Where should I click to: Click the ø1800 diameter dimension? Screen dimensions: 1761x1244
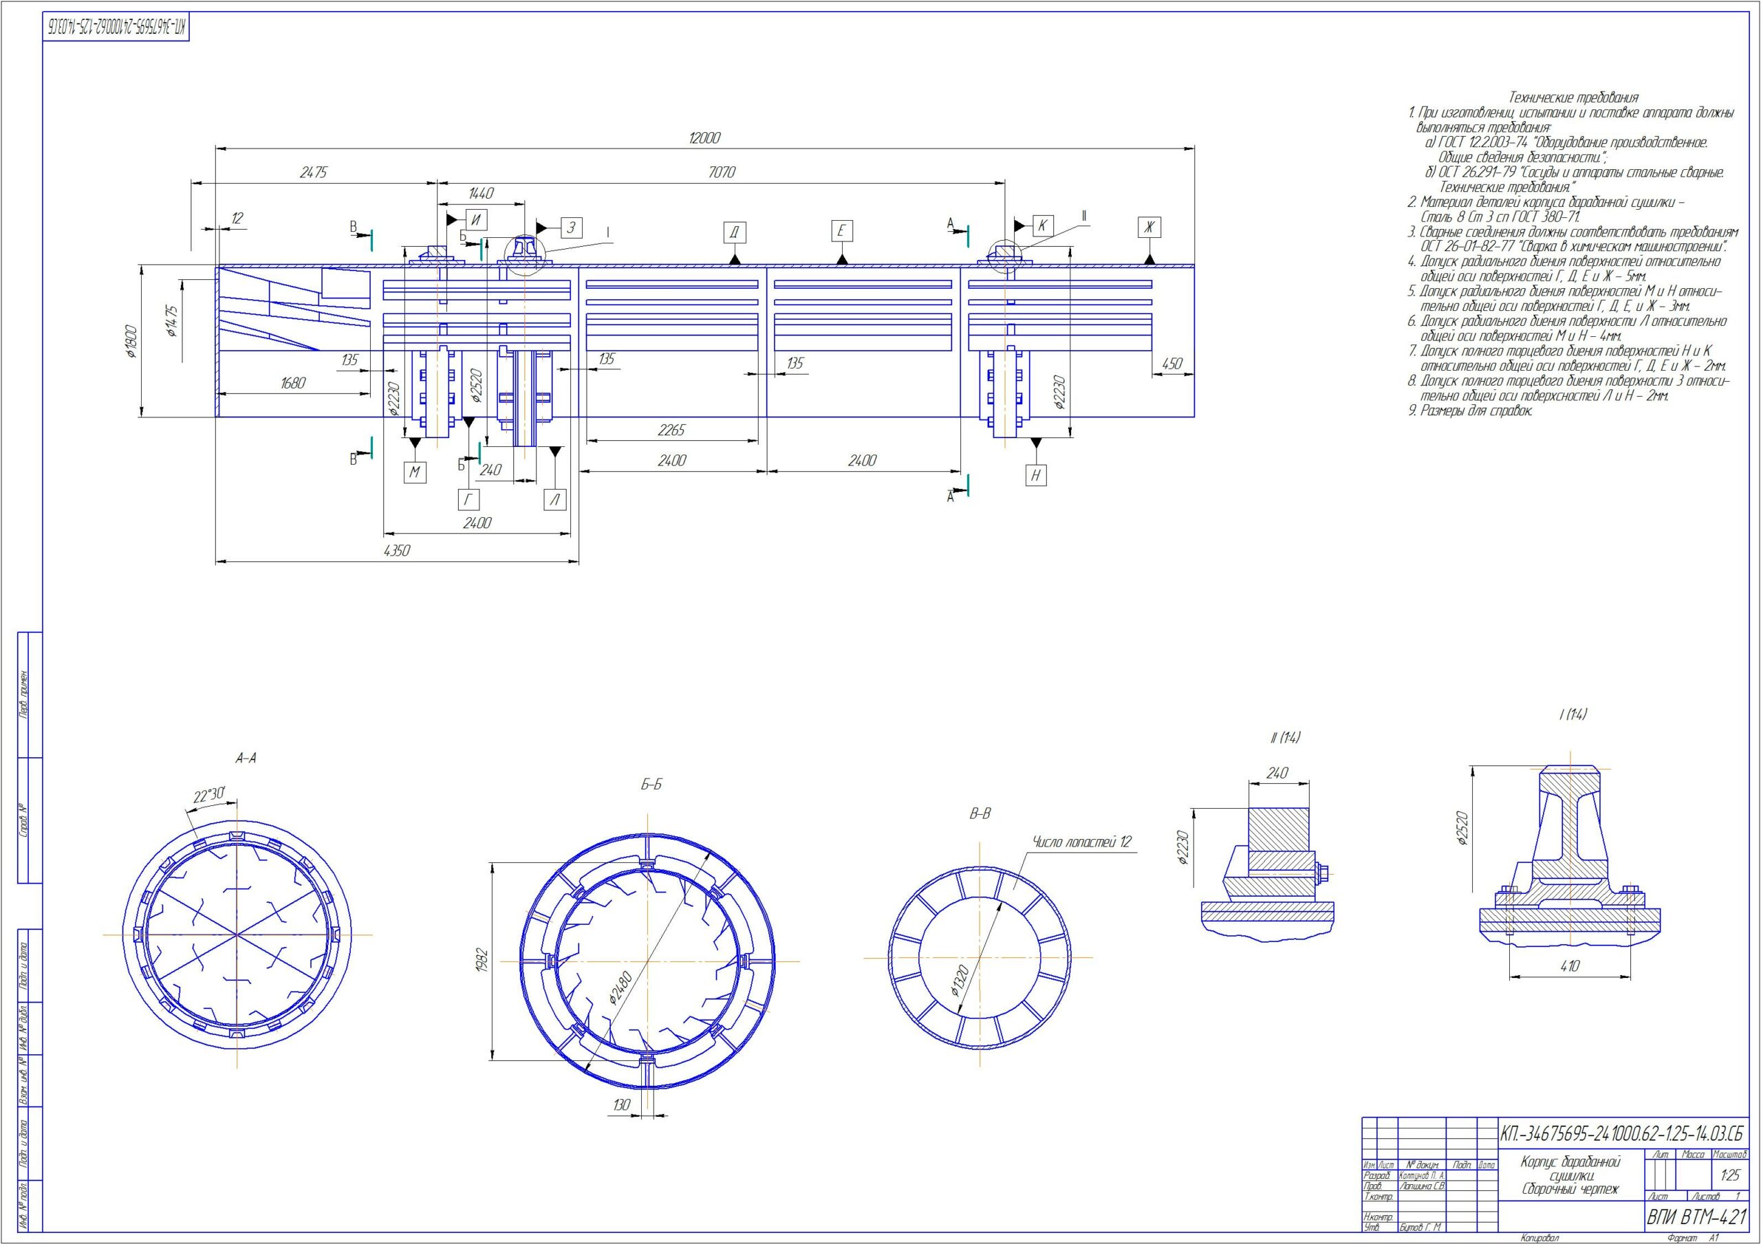(131, 341)
